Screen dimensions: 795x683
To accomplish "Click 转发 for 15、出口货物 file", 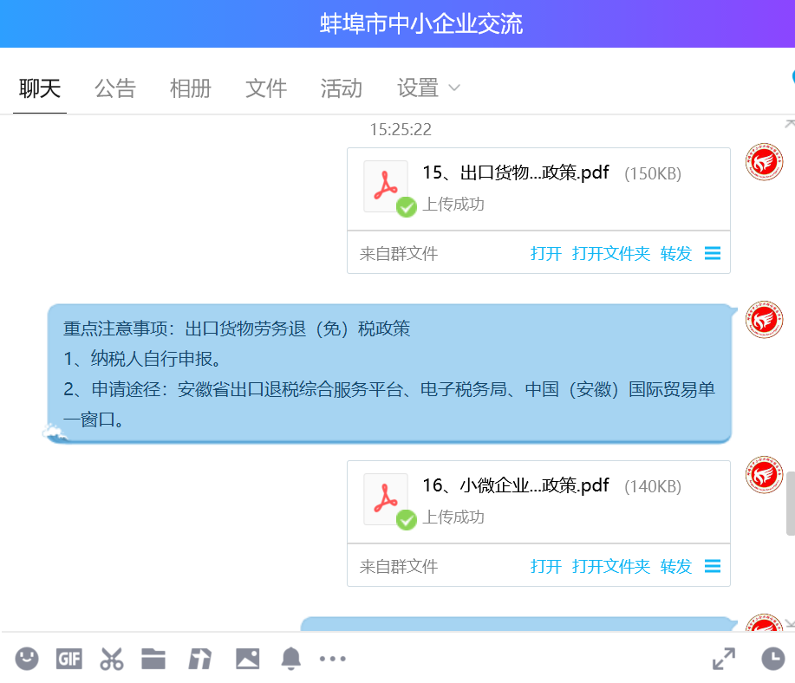I will click(x=676, y=253).
